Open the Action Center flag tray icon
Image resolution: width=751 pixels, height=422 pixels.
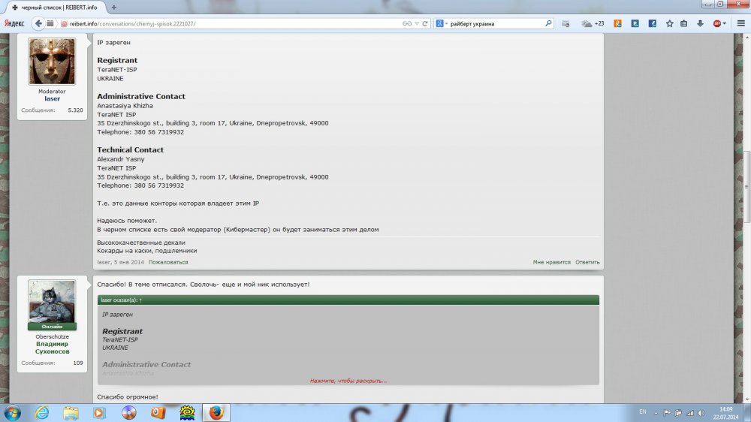(x=667, y=413)
